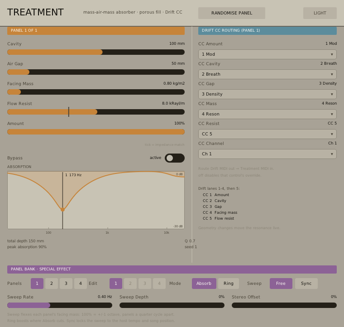Image resolution: width=344 pixels, height=327 pixels.
Task: Set Panels count to 2
Action: pos(52,284)
